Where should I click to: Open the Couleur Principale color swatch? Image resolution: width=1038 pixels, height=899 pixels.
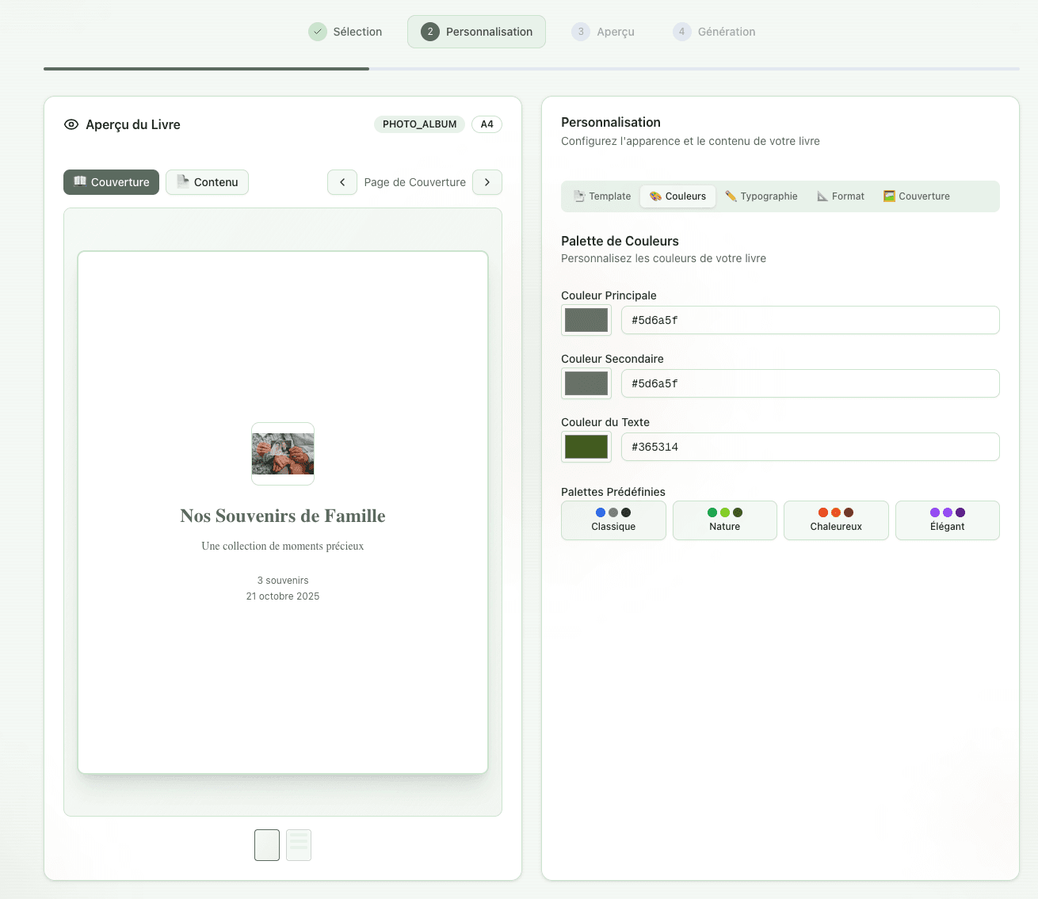[x=586, y=320]
